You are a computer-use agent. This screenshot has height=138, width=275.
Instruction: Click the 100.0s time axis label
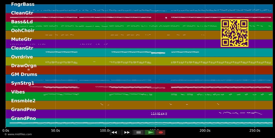click(105, 130)
